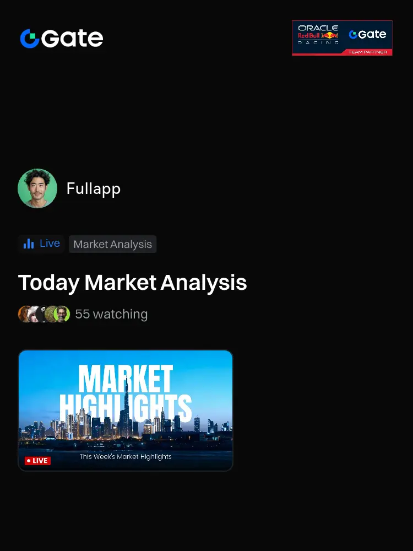Open Fullapp's profile avatar
Screen dimensions: 413x551
37,188
